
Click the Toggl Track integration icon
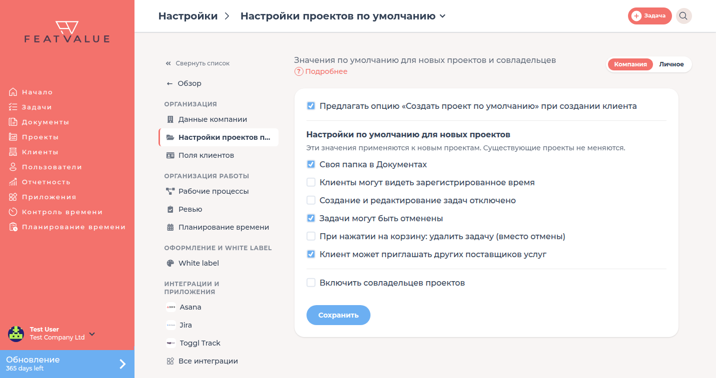click(x=170, y=343)
